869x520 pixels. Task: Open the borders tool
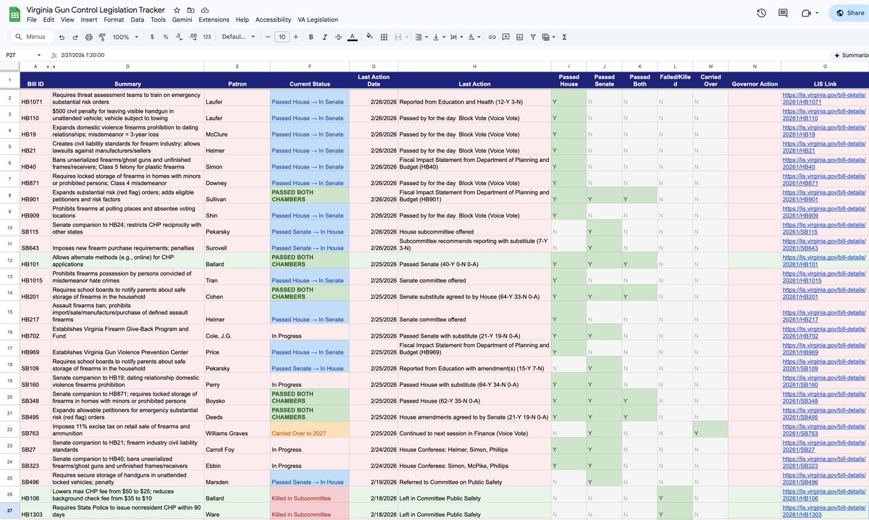pos(384,37)
